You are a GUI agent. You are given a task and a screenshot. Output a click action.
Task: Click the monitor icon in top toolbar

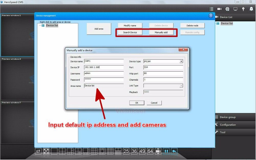click(235, 9)
